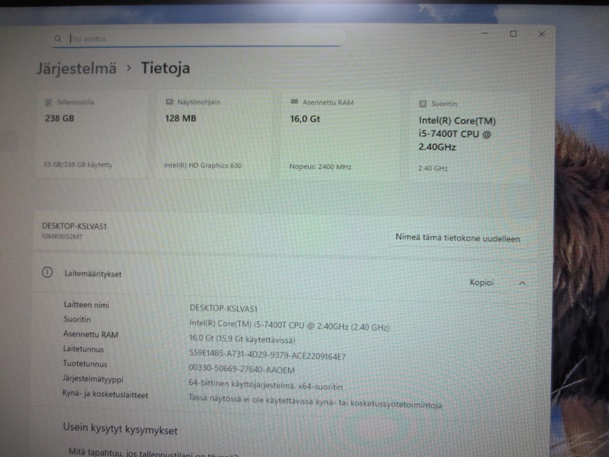Click the Laitemääritykset section title
The height and width of the screenshot is (457, 609).
[93, 274]
